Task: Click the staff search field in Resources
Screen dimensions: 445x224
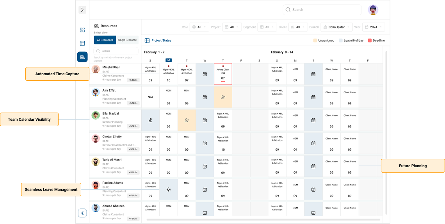Action: (x=116, y=51)
